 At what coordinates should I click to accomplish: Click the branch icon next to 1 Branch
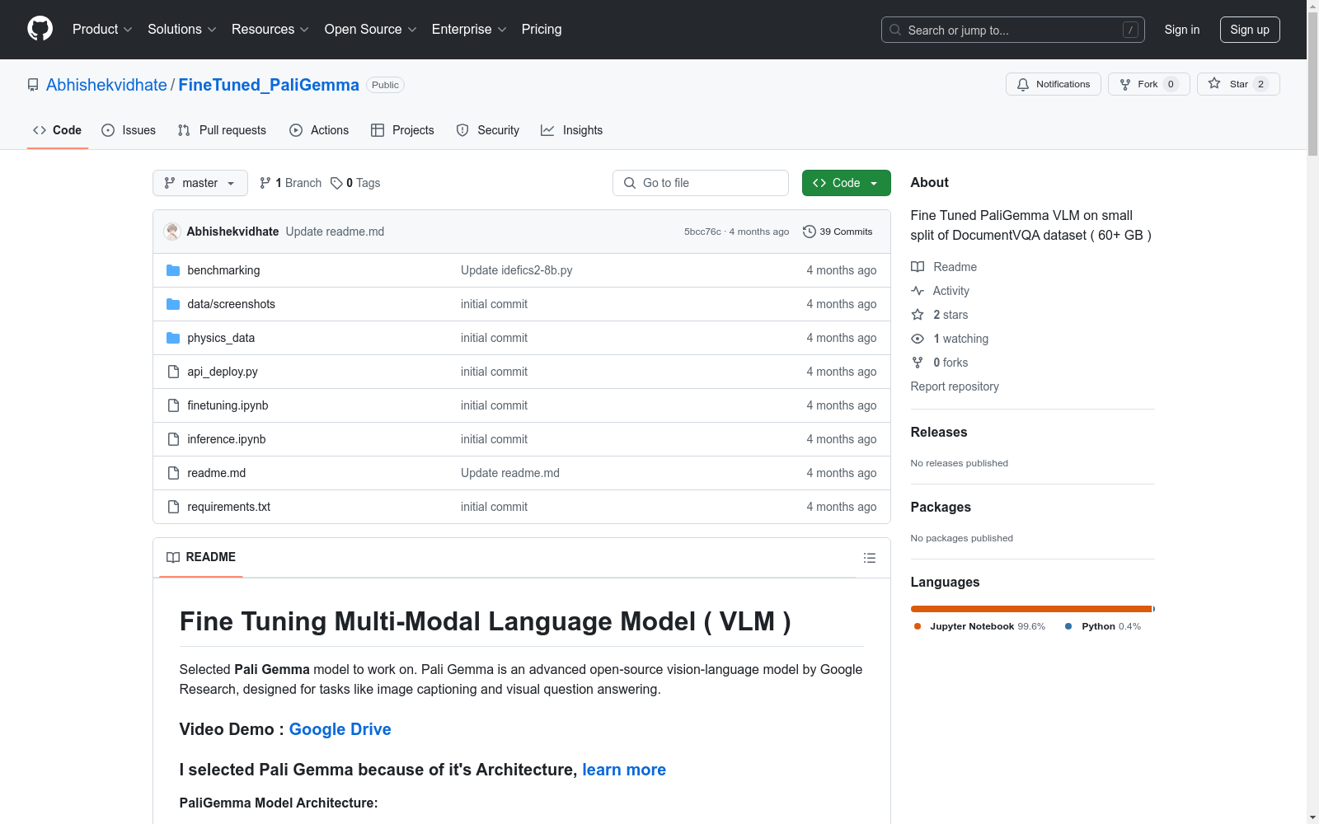click(265, 183)
